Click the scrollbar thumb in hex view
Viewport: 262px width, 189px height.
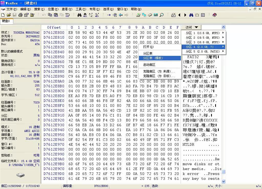pos(223,172)
